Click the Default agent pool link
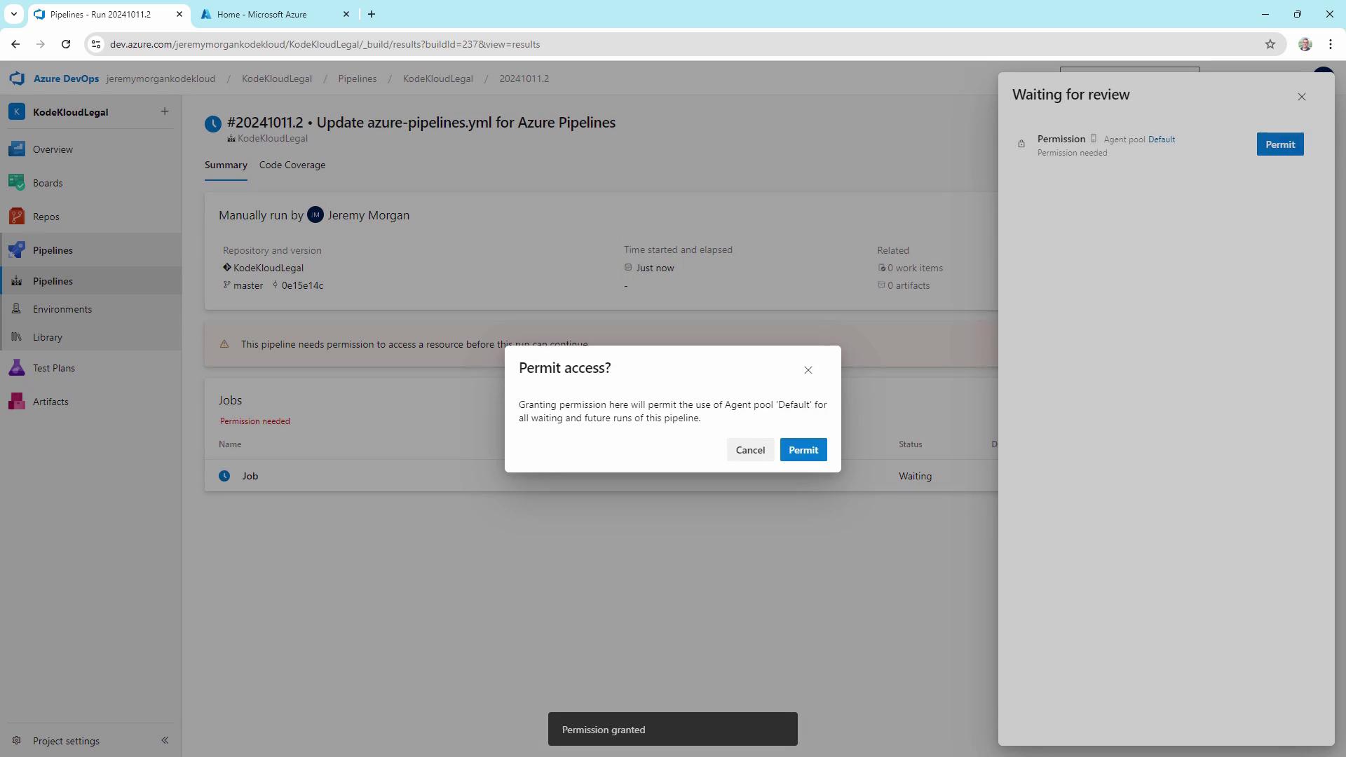 click(1161, 139)
